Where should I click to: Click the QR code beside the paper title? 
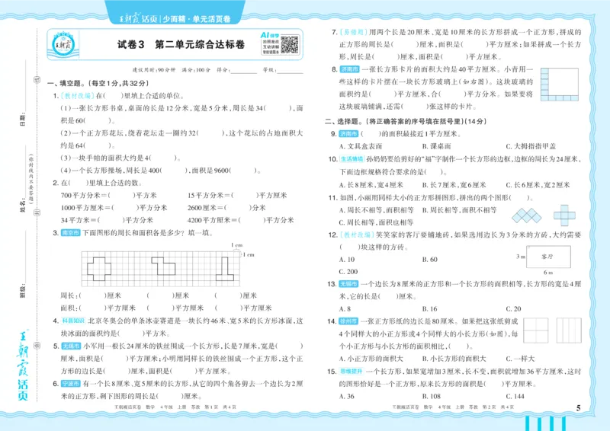point(290,45)
